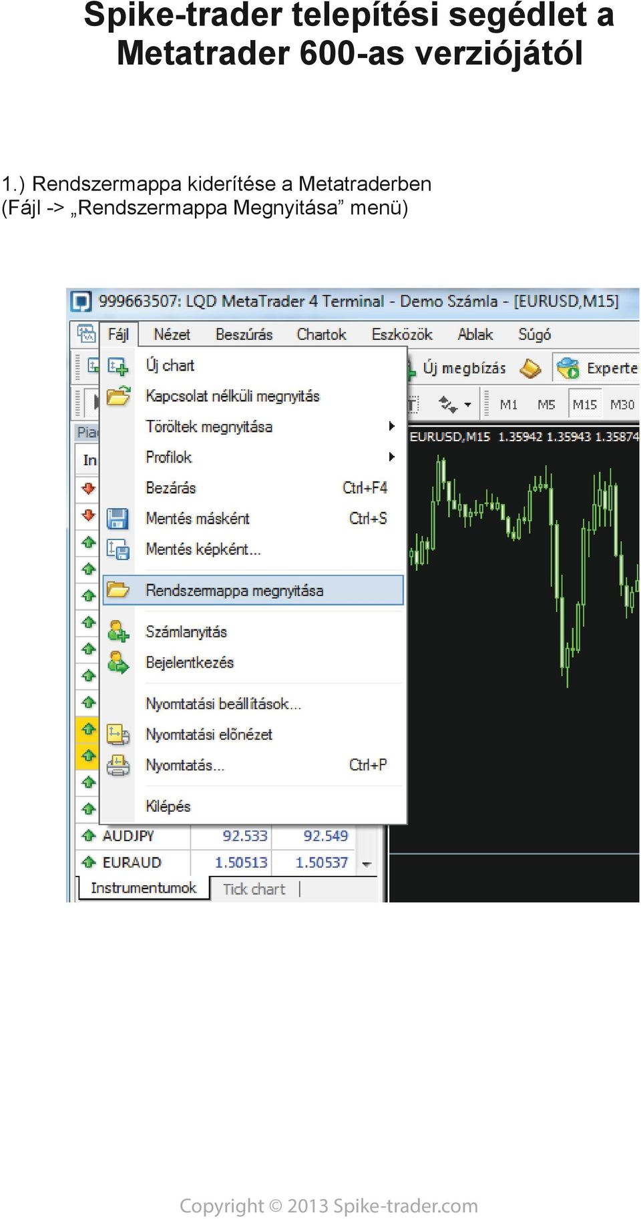Open Nyomtatási beállítások entry

point(254,704)
